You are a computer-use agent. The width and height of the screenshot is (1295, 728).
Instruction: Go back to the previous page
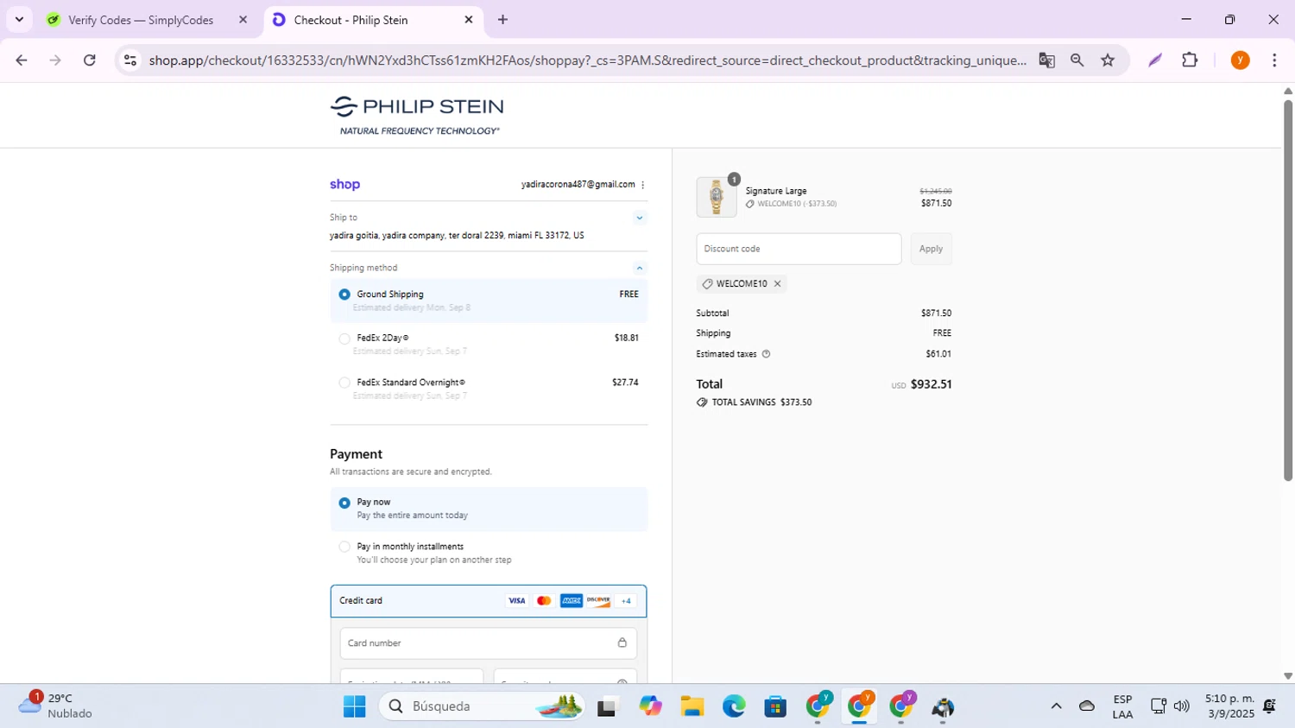pyautogui.click(x=22, y=60)
